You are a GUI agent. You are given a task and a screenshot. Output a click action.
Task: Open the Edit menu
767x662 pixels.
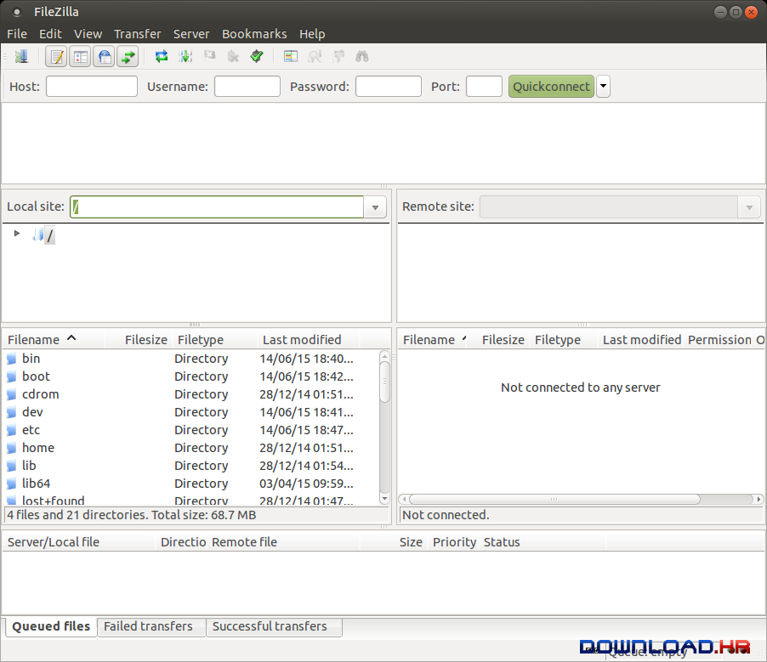tap(50, 34)
